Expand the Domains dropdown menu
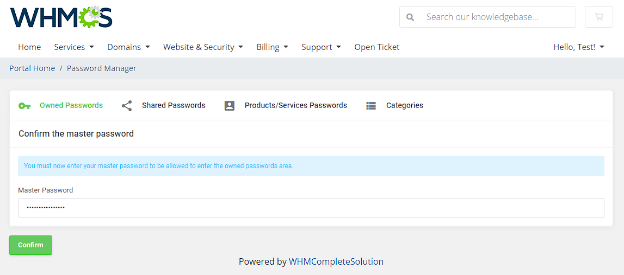The width and height of the screenshot is (624, 275). click(x=128, y=47)
